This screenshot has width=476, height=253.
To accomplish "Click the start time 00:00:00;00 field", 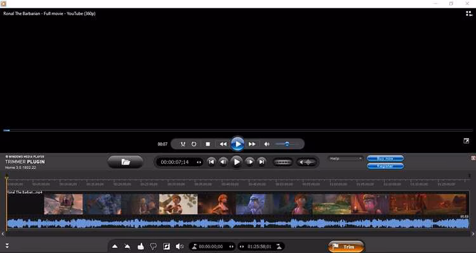I will 211,247.
